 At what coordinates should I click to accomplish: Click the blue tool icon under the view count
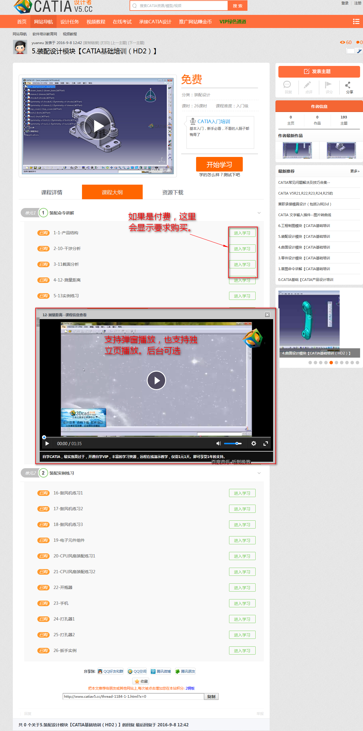pos(359,51)
